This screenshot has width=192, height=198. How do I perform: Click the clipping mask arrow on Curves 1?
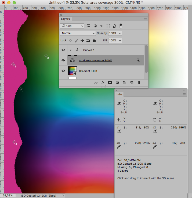[x=71, y=50]
